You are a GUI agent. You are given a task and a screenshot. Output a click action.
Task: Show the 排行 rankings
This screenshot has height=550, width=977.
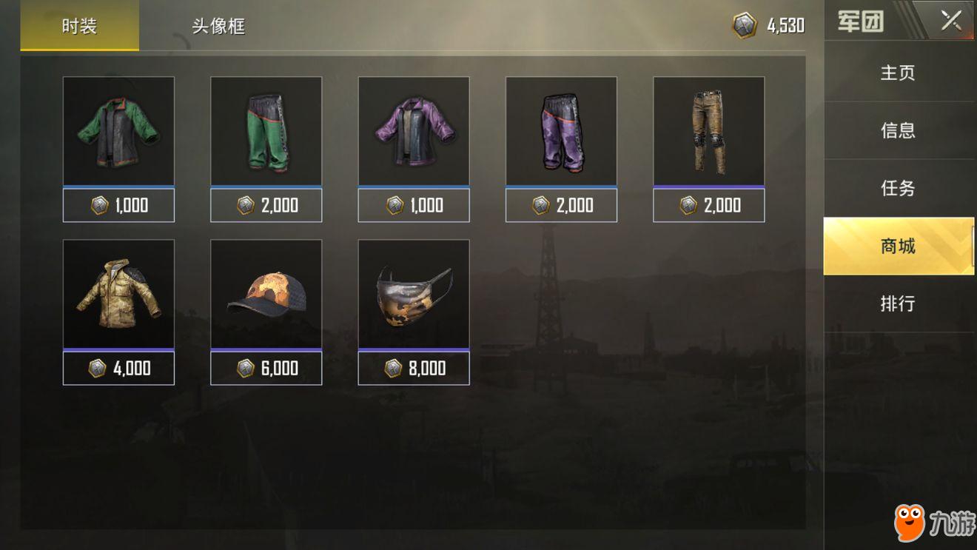899,303
